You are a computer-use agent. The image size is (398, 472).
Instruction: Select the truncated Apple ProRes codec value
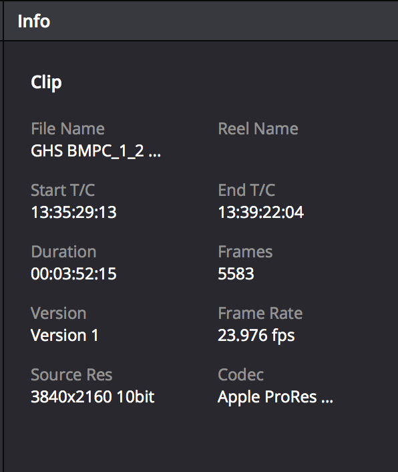click(275, 397)
